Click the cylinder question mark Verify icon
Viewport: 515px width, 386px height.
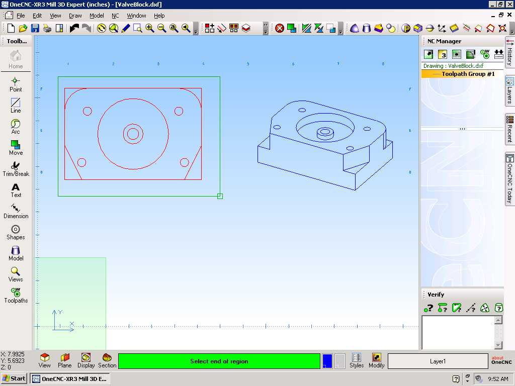[x=498, y=308]
